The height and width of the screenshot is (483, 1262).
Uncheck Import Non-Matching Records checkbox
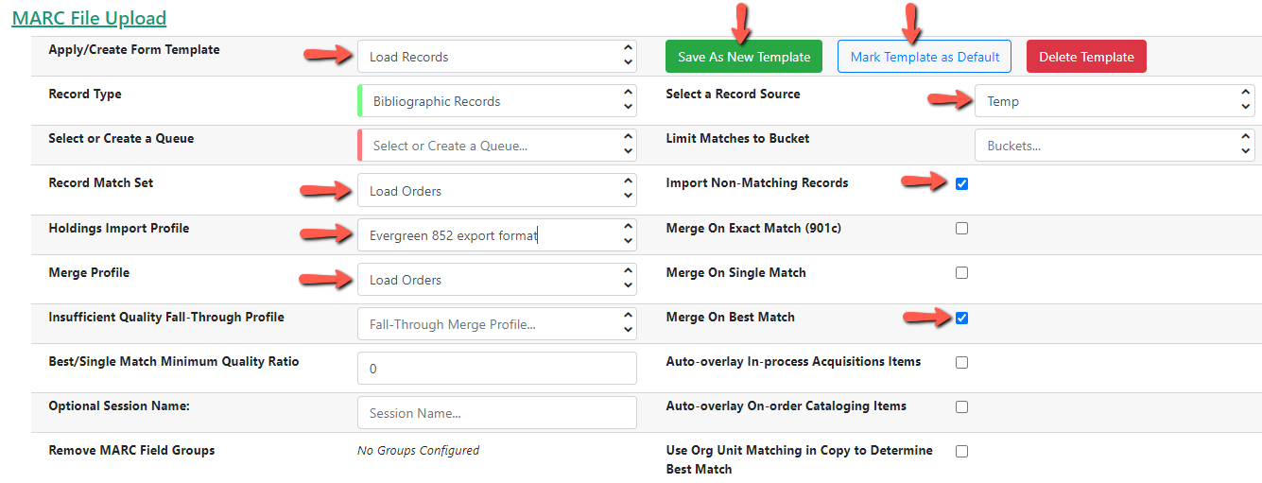961,183
